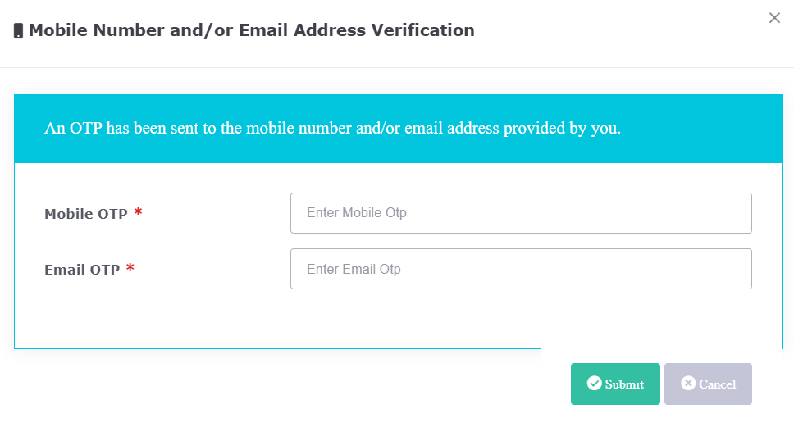Click the circled X icon on the Cancel button
The width and height of the screenshot is (794, 432).
point(688,384)
